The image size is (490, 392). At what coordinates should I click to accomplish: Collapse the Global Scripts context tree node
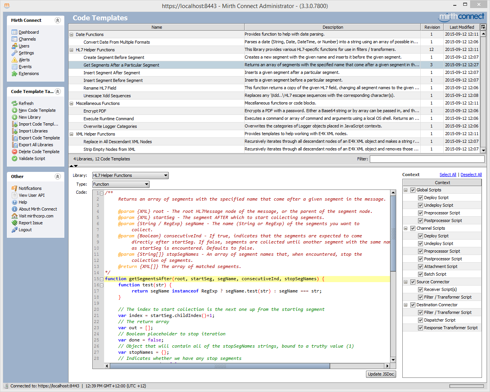(x=405, y=190)
